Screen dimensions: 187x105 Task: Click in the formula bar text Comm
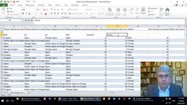37,20
